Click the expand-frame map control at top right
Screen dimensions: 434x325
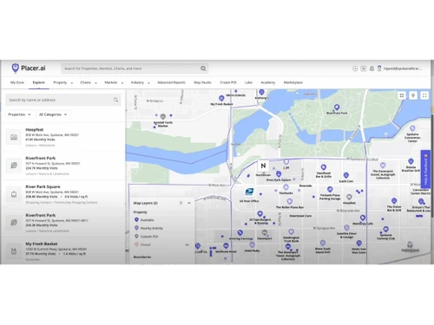point(402,95)
